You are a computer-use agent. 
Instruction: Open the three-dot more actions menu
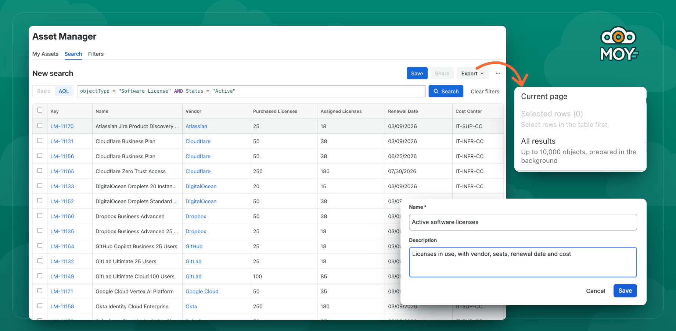pyautogui.click(x=497, y=73)
